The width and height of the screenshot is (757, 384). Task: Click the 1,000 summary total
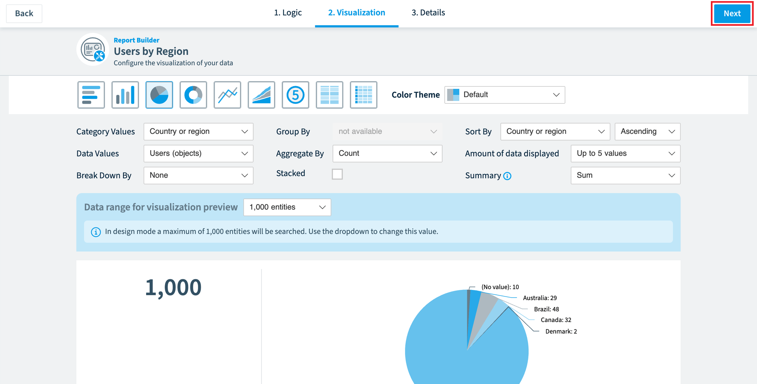pos(173,288)
